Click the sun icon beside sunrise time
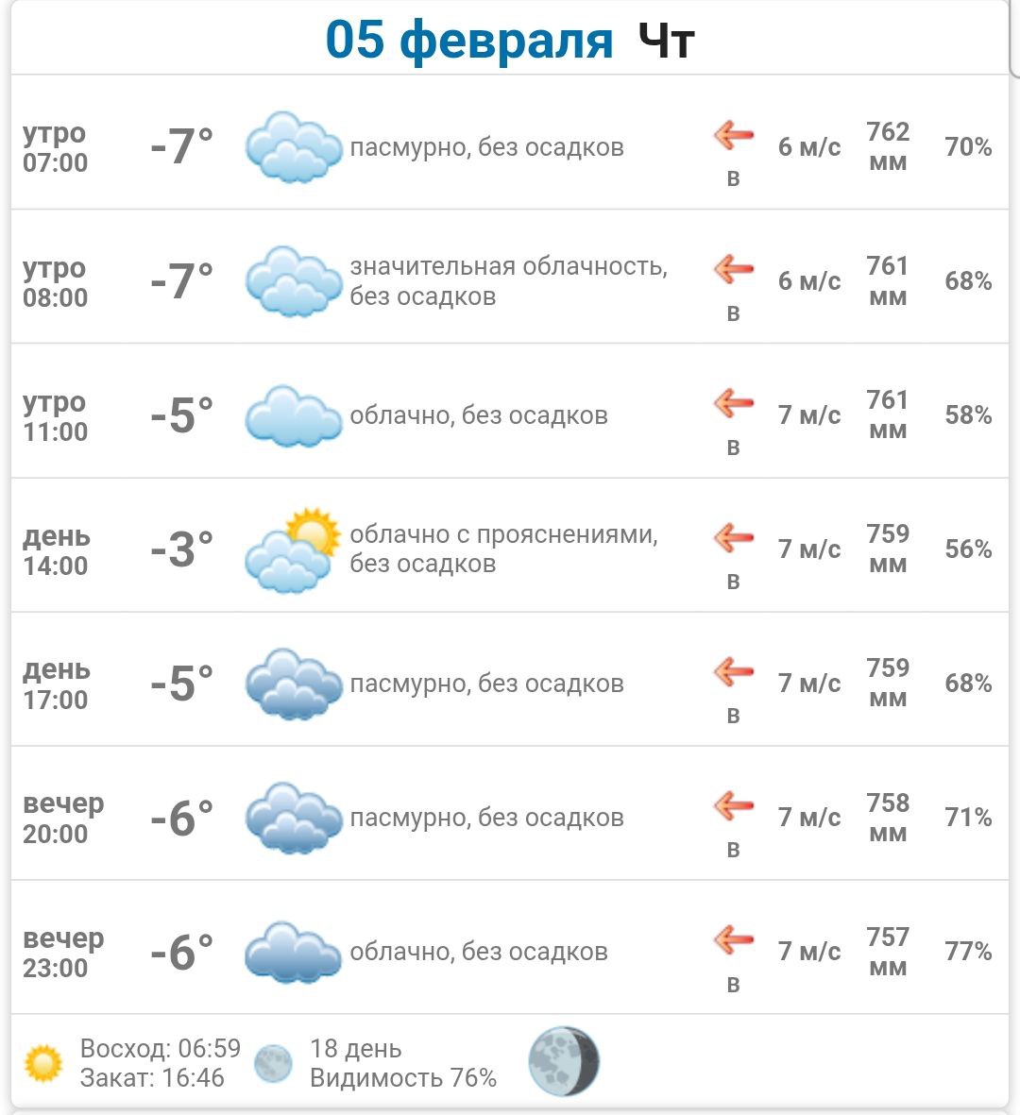This screenshot has height=1115, width=1020. (x=43, y=1063)
